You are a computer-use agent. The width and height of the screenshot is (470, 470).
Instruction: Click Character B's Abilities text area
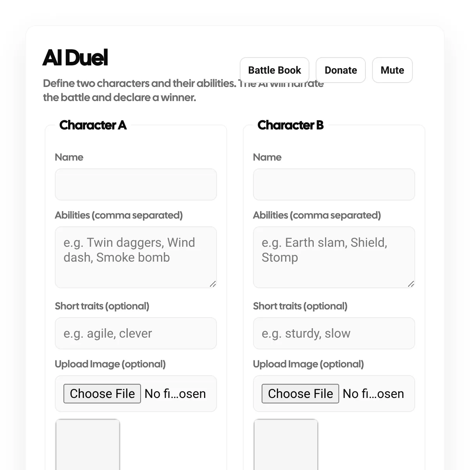[334, 257]
